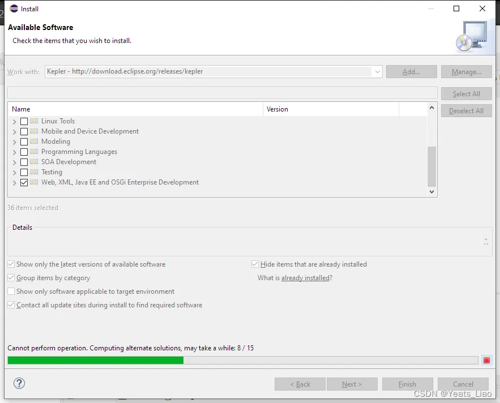Check the Linux Tools checkbox
This screenshot has width=500, height=403.
(x=24, y=121)
